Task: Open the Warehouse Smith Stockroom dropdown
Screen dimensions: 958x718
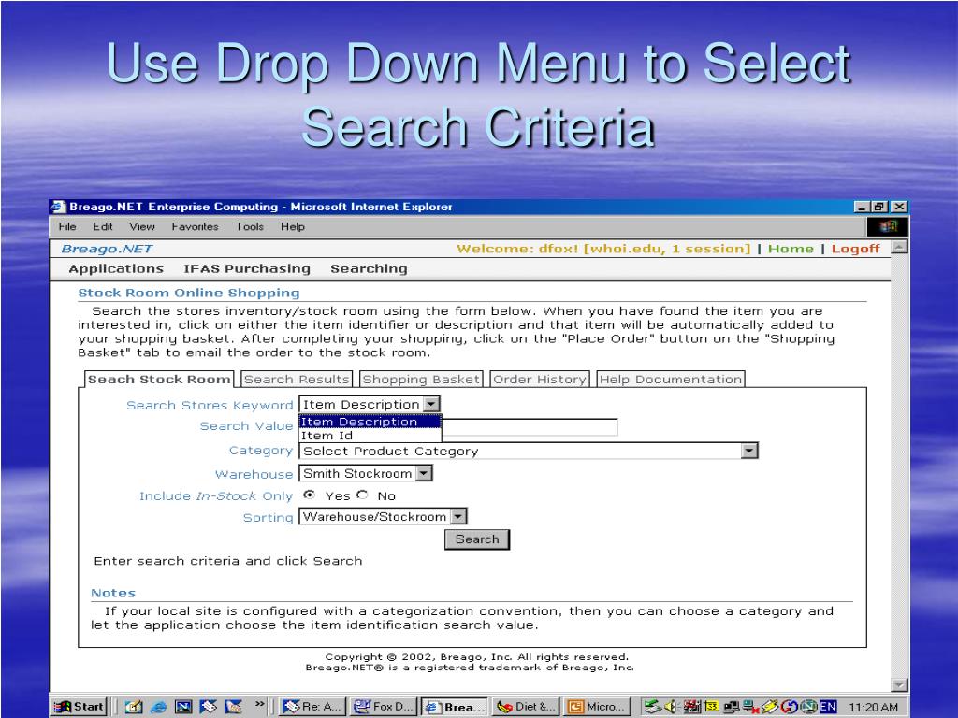Action: (x=424, y=473)
